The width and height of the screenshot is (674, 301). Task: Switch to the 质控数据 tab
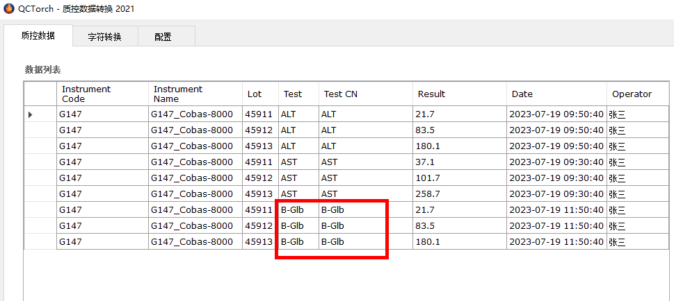(x=38, y=35)
